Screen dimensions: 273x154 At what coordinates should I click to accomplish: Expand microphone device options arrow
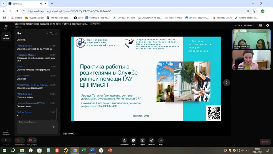coord(22,140)
